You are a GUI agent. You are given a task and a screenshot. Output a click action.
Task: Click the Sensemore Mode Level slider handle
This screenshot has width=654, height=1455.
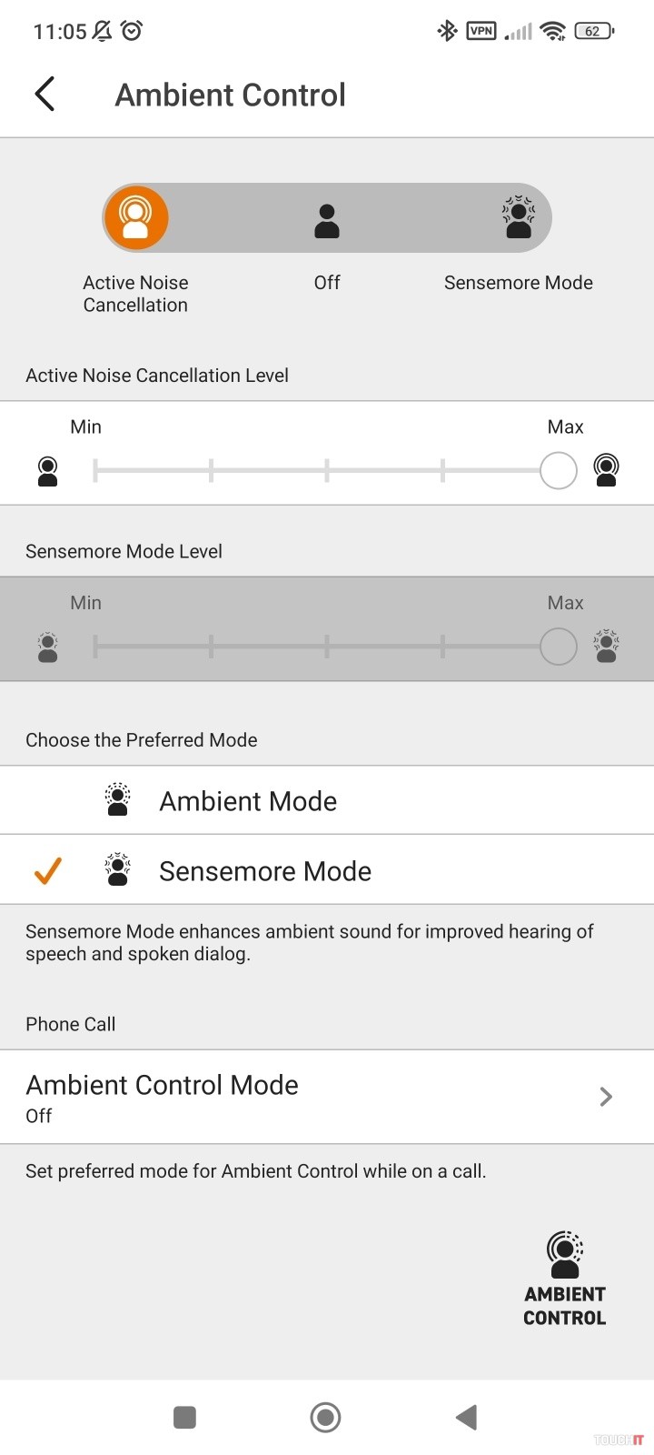pos(558,647)
